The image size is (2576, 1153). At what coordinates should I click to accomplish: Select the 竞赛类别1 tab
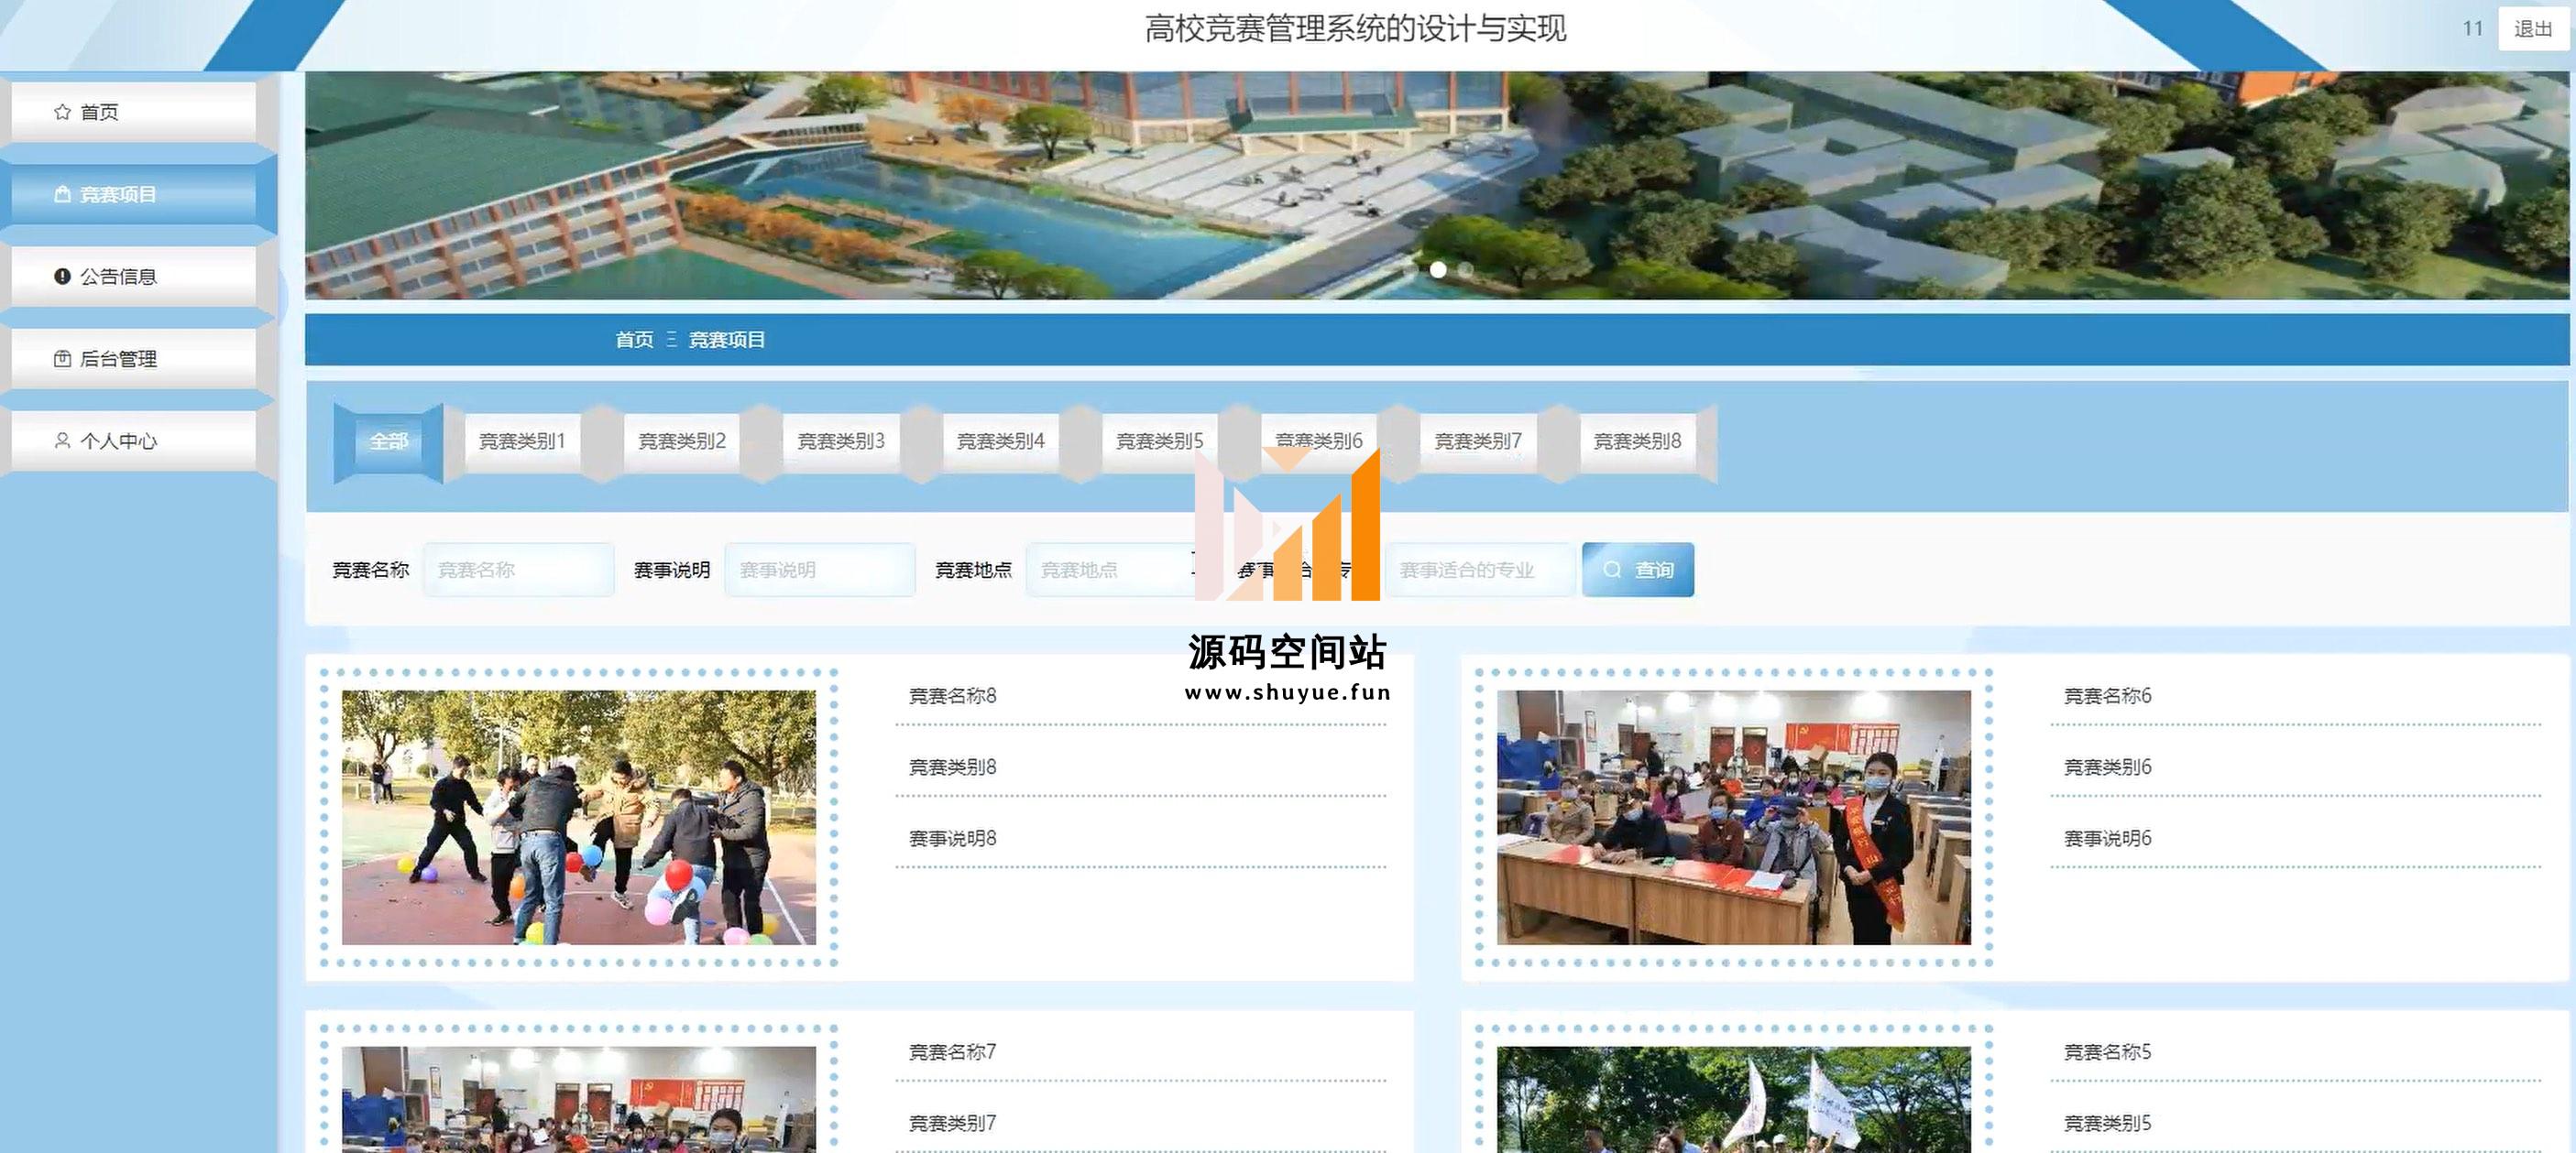(522, 441)
